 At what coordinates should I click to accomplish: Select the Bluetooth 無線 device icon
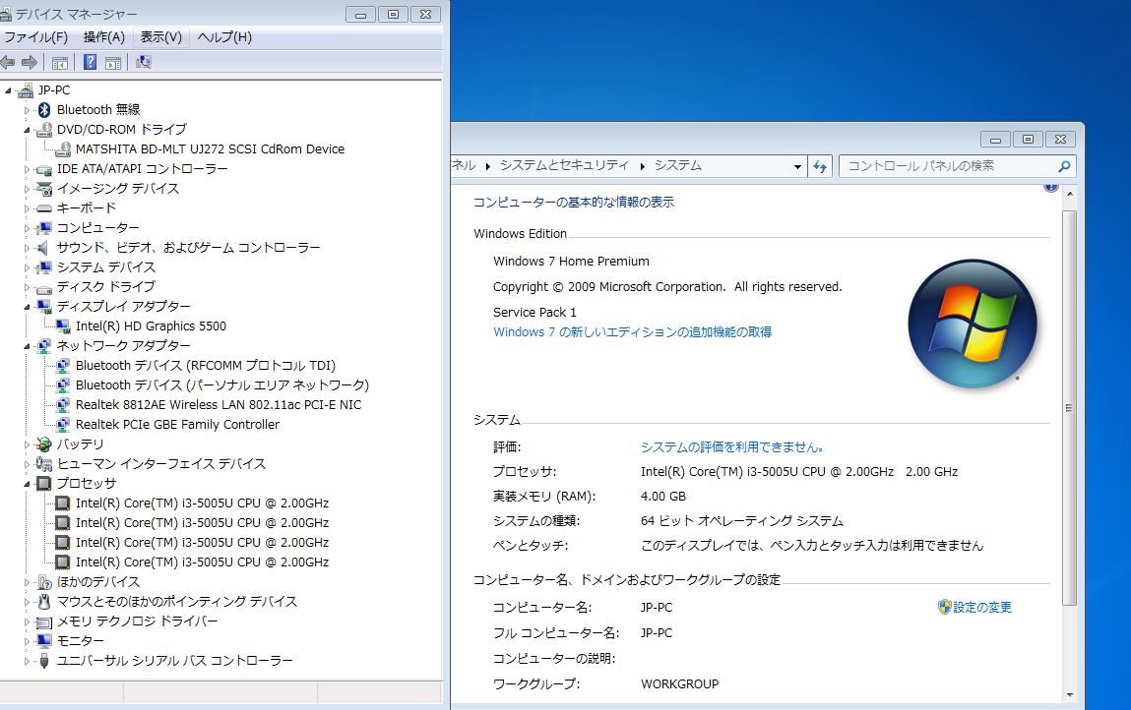(x=44, y=109)
